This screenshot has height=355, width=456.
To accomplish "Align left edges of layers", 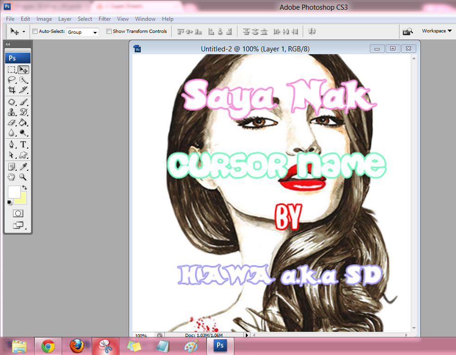I will click(x=212, y=31).
